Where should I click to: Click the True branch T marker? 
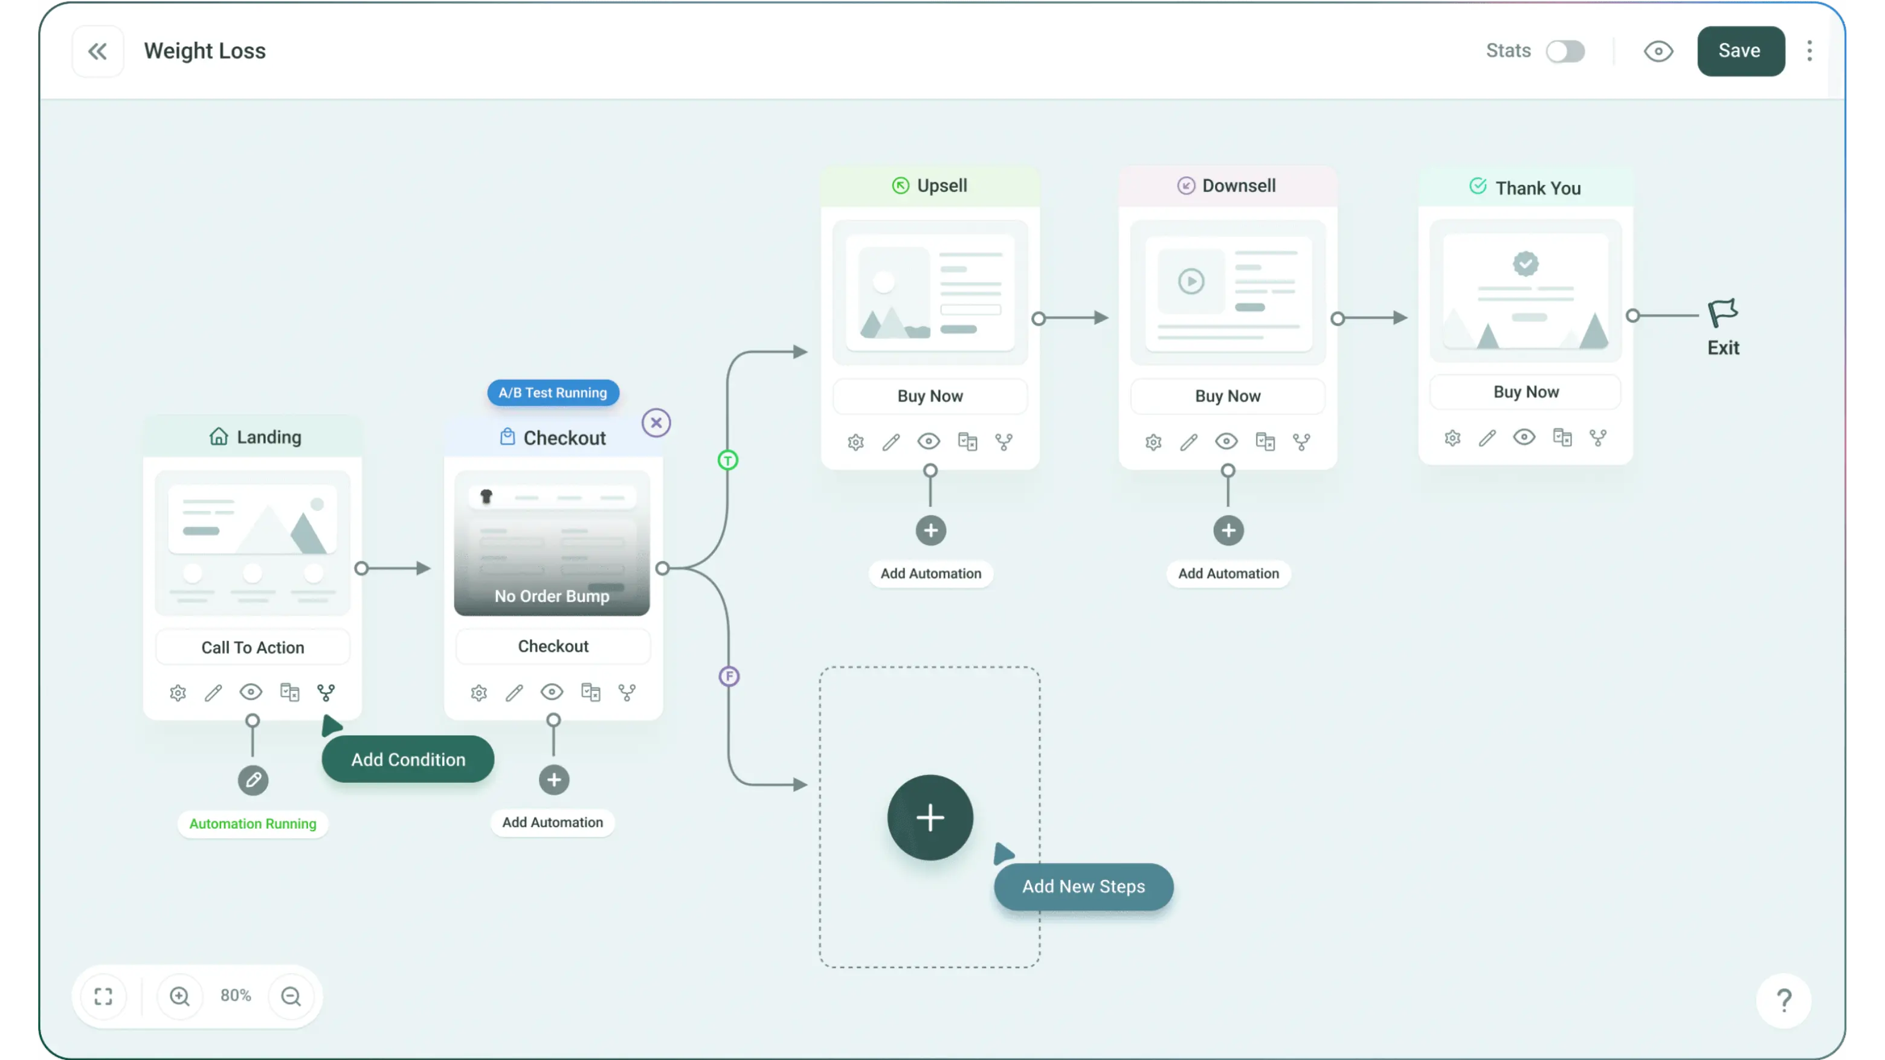[x=727, y=460]
